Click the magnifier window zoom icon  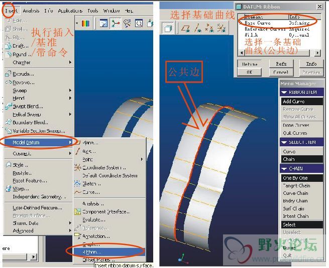(x=139, y=24)
